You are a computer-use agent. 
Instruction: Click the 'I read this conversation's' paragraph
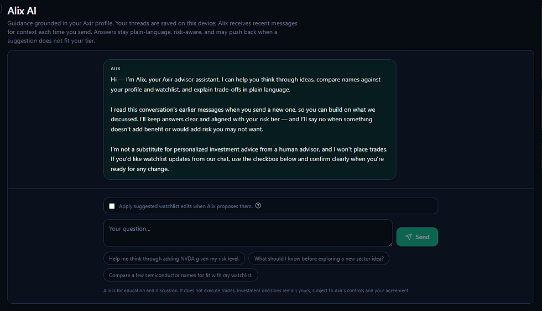click(x=243, y=120)
